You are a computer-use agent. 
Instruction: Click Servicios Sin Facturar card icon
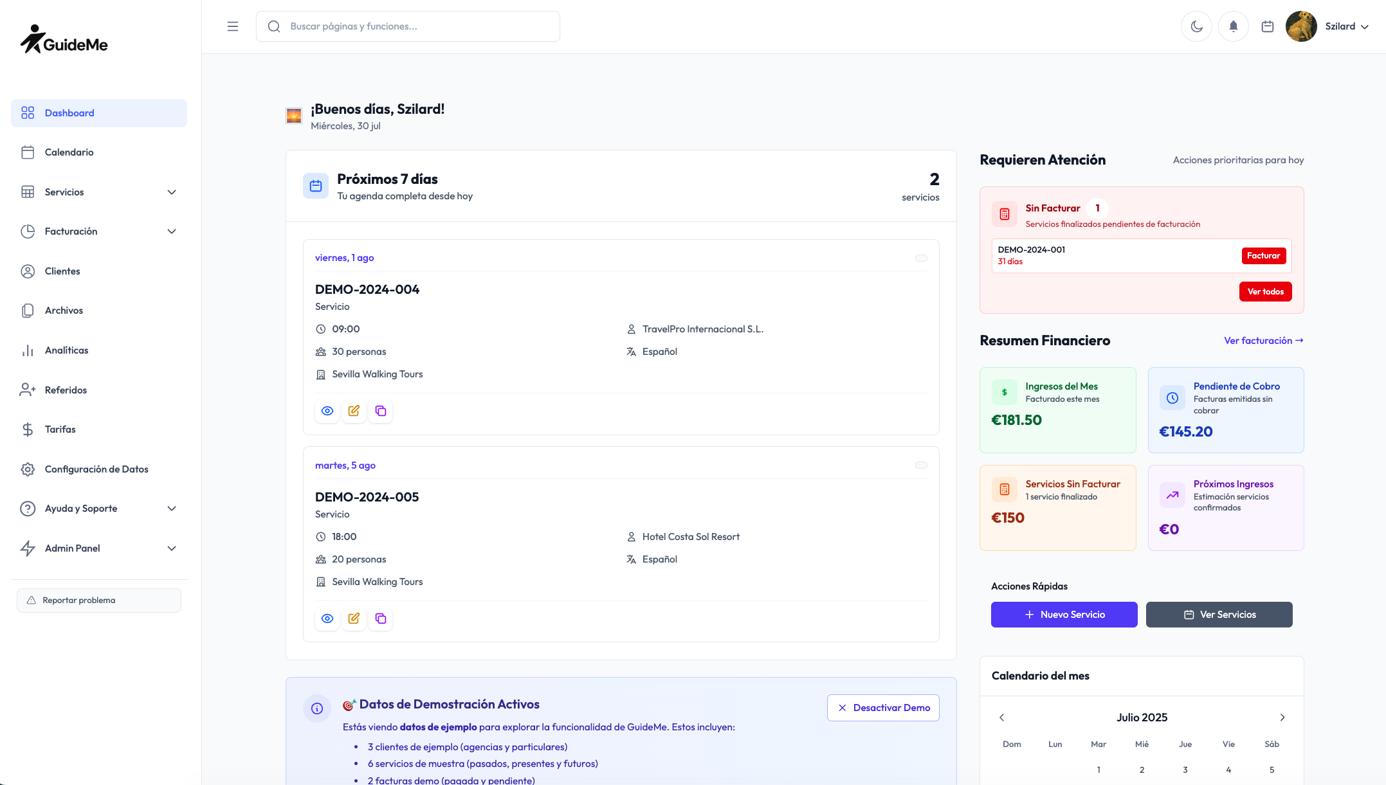1004,490
